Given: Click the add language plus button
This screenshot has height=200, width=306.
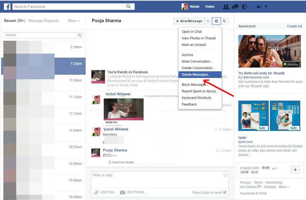Looking at the screenshot, I should pyautogui.click(x=295, y=170).
